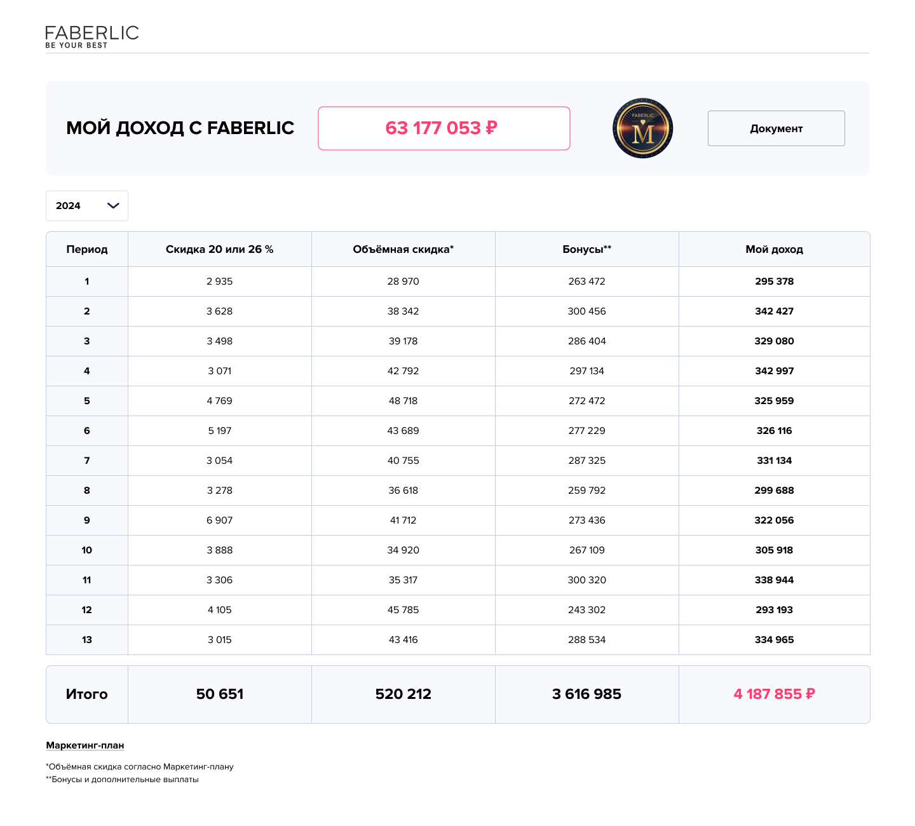
Task: Click total bonuses 3 616 985
Action: click(587, 694)
